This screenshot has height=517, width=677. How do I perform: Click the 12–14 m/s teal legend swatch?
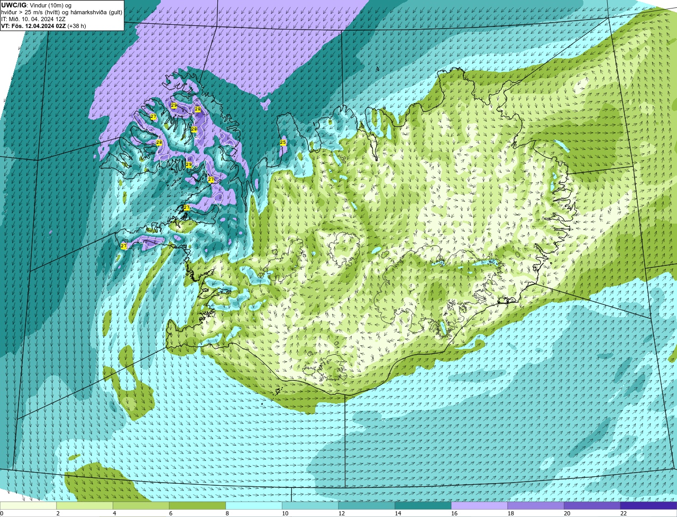point(367,505)
